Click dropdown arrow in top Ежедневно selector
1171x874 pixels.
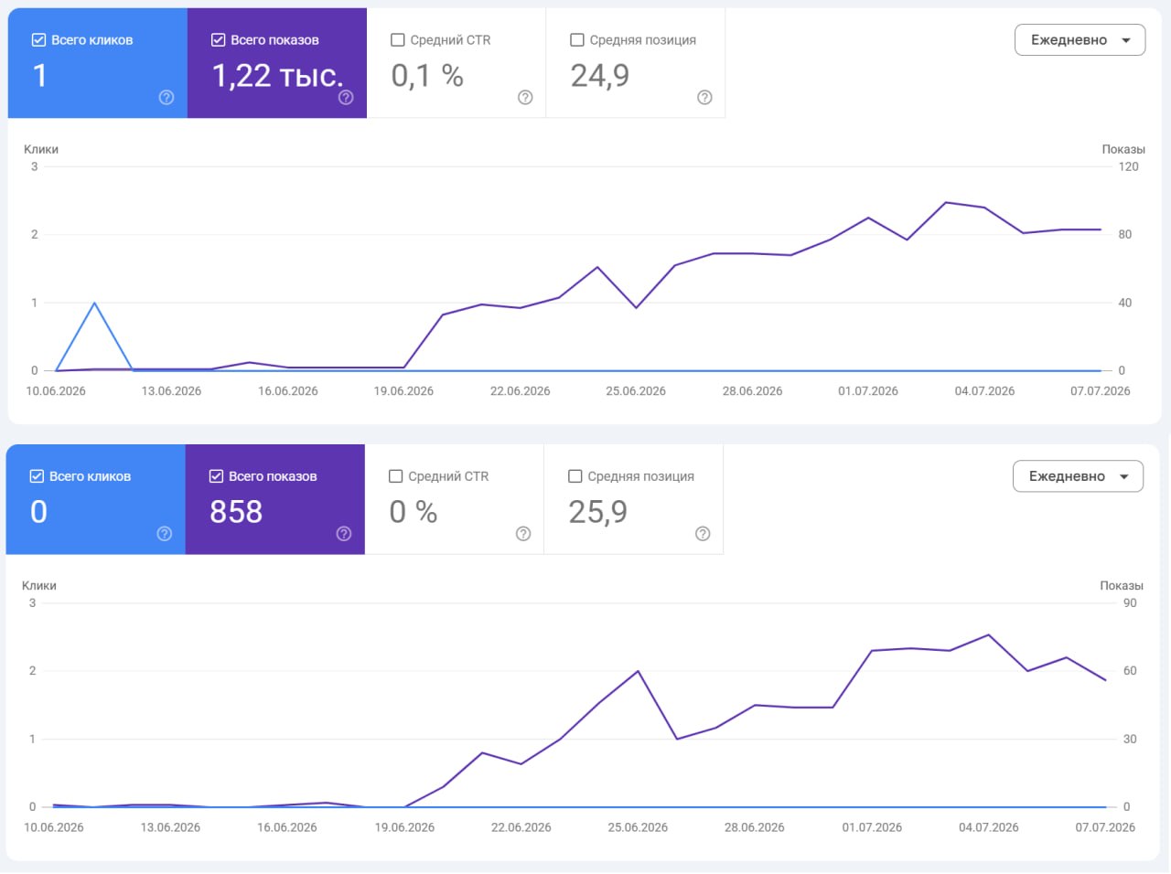click(1126, 40)
